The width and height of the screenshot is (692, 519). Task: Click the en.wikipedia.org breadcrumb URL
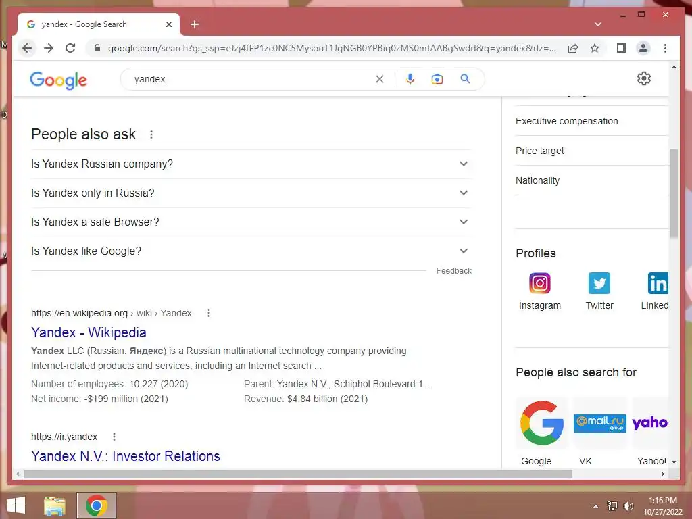(112, 313)
